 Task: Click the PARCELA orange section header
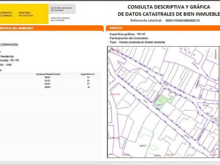point(163,28)
